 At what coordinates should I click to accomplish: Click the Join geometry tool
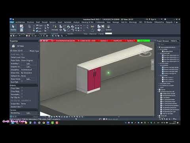tap(39, 31)
